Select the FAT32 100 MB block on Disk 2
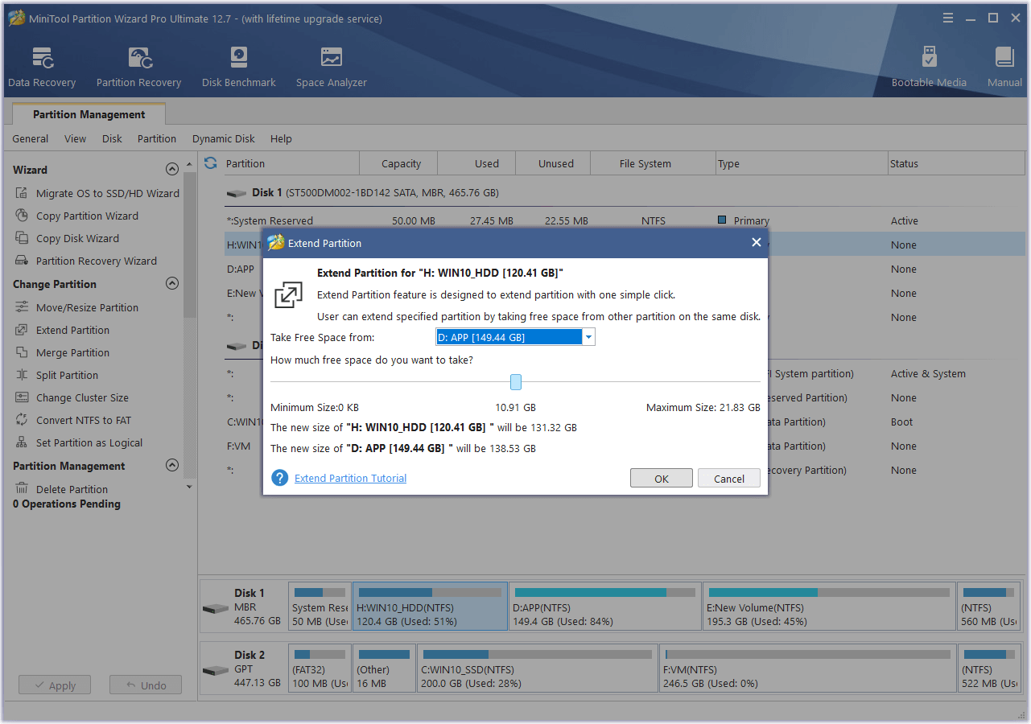Image resolution: width=1031 pixels, height=724 pixels. [x=320, y=668]
